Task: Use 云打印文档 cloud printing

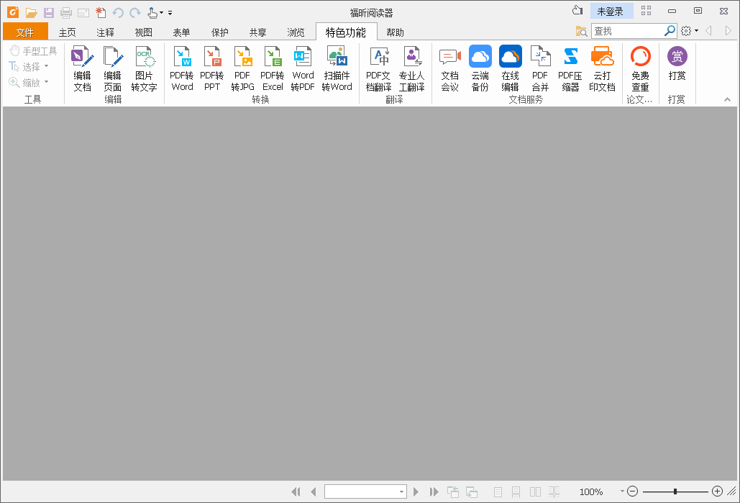Action: pos(602,69)
